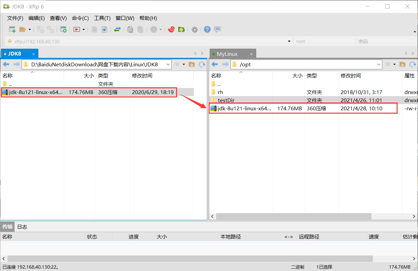This screenshot has height=271, width=418.
Task: Click the Open Session folder icon
Action: 22,29
